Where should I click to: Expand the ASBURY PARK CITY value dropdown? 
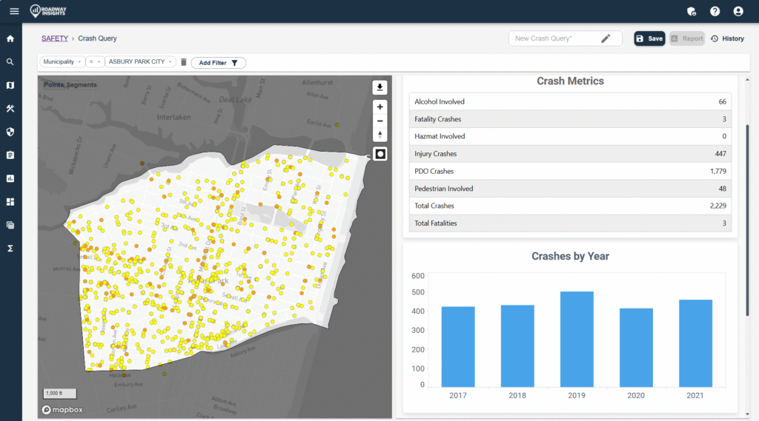coord(141,62)
